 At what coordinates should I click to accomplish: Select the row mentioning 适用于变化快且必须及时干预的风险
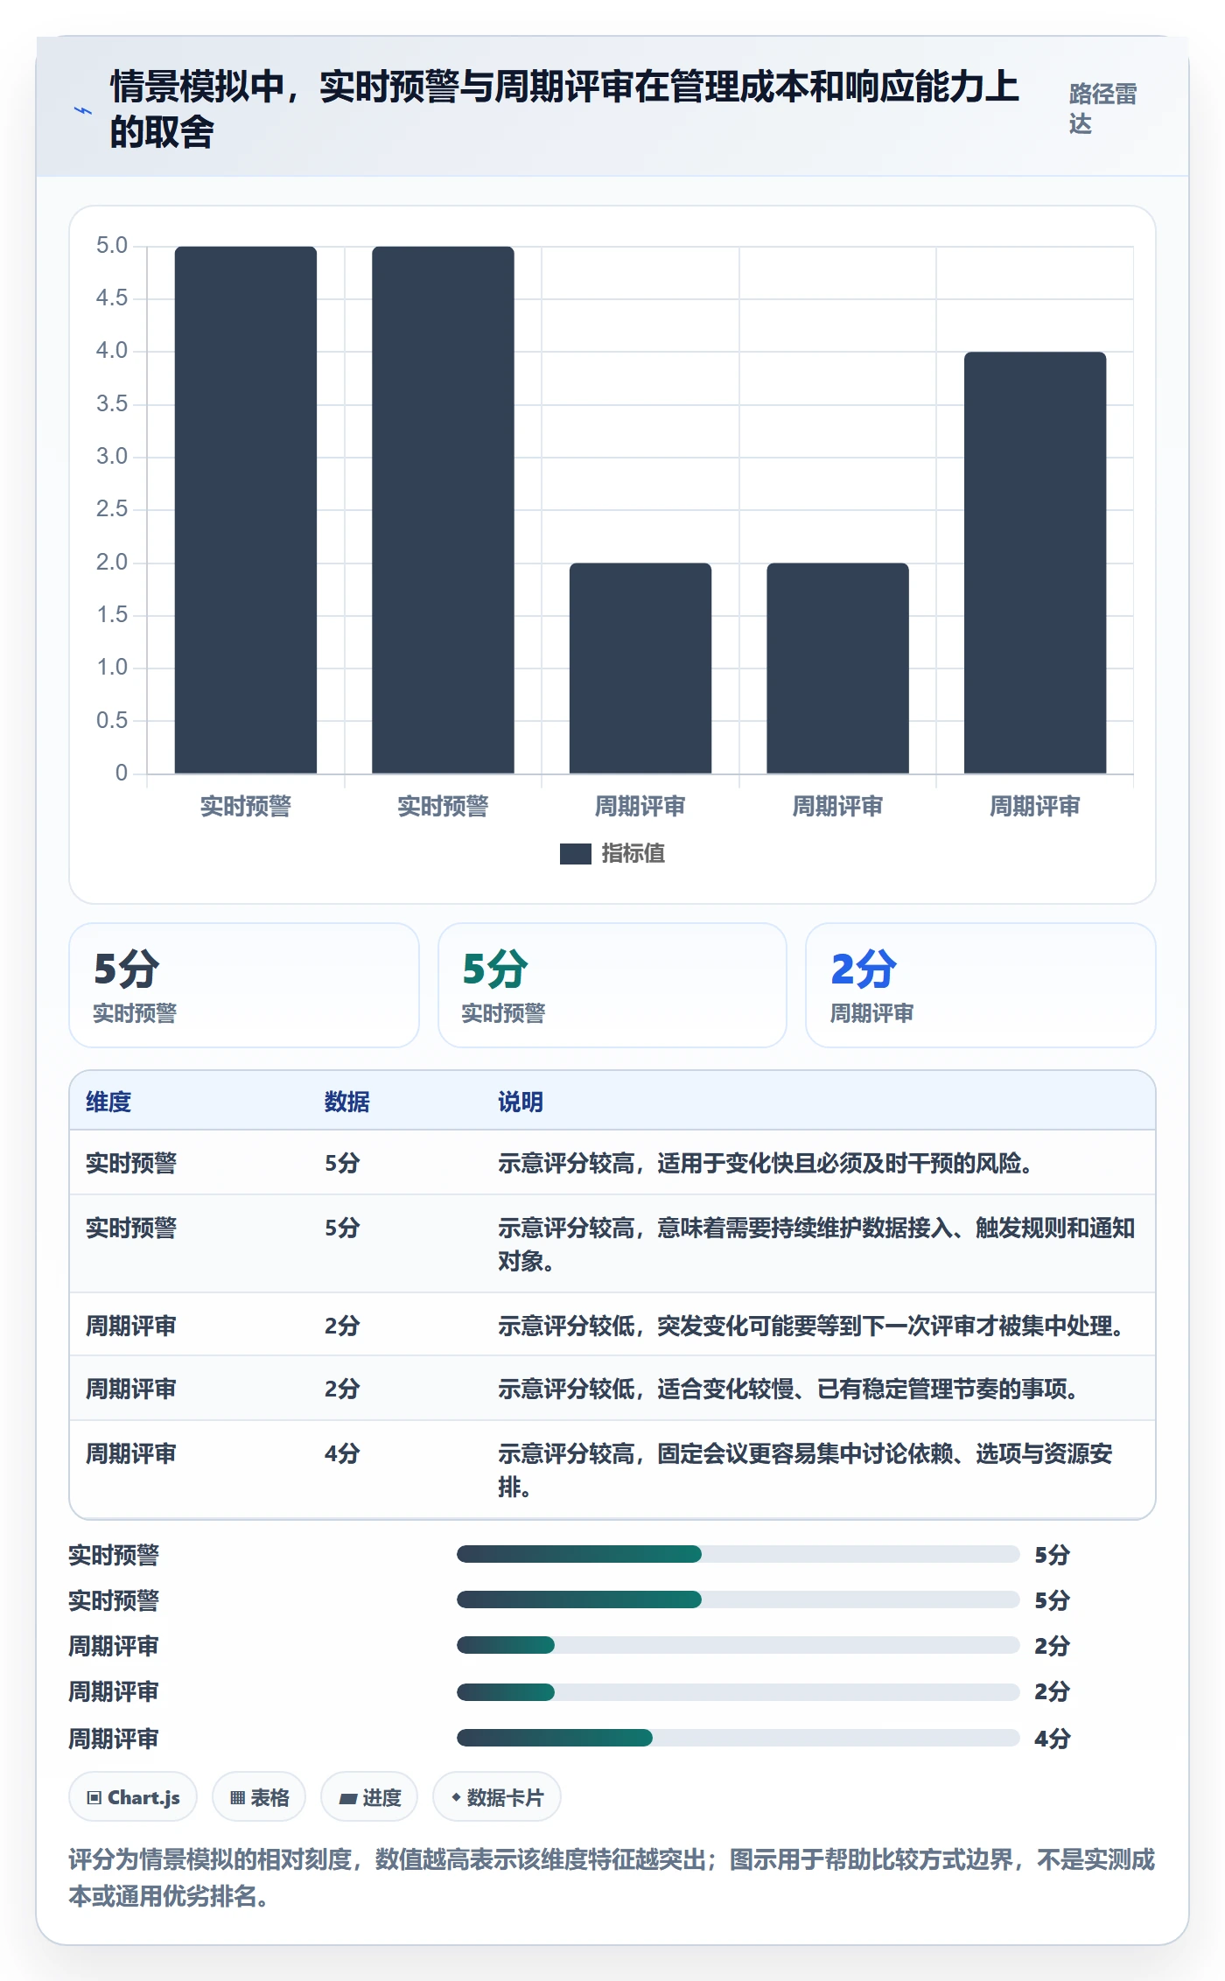(612, 1163)
